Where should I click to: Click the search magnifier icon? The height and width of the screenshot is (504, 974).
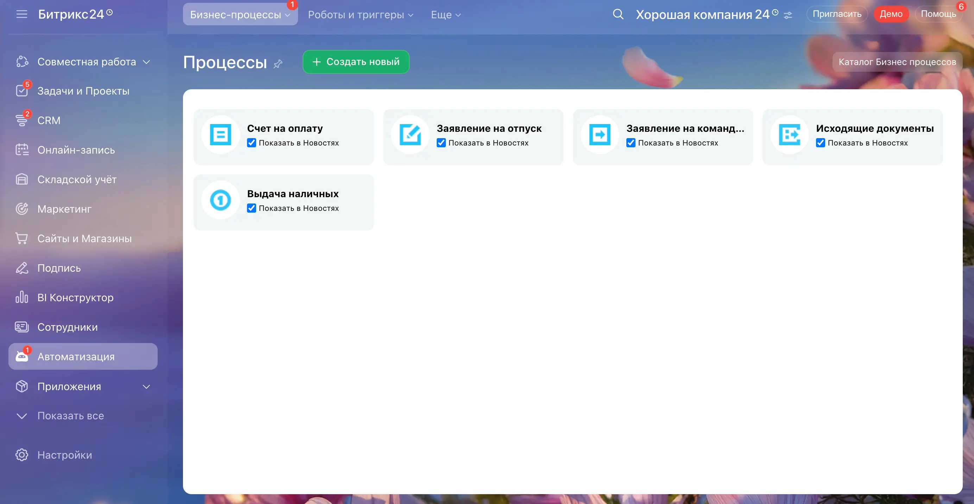pos(618,14)
